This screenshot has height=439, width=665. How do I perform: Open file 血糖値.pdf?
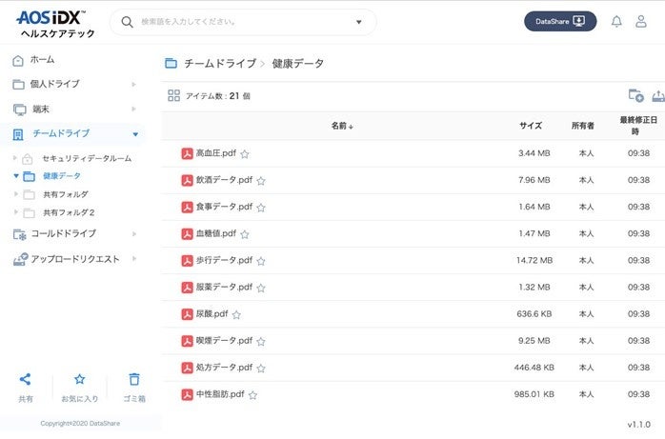(216, 233)
